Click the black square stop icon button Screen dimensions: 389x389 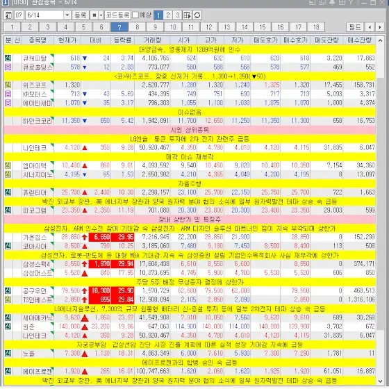click(94, 15)
